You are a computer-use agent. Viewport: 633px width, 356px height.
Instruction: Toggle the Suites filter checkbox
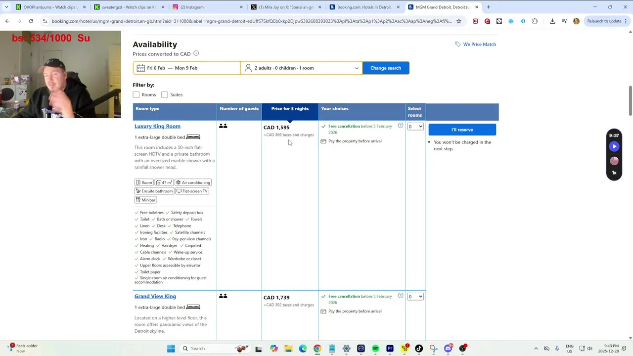tap(165, 94)
